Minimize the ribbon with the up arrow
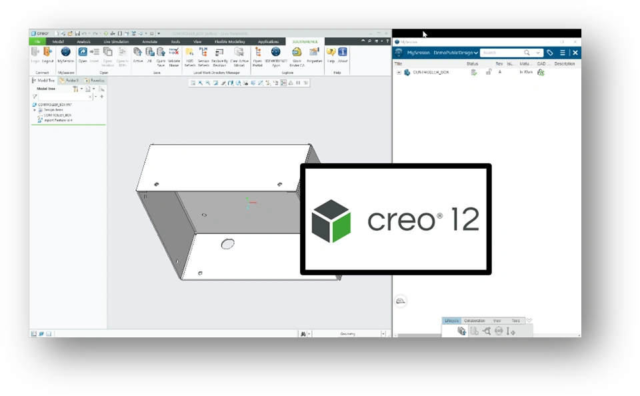640x396 pixels. [363, 41]
